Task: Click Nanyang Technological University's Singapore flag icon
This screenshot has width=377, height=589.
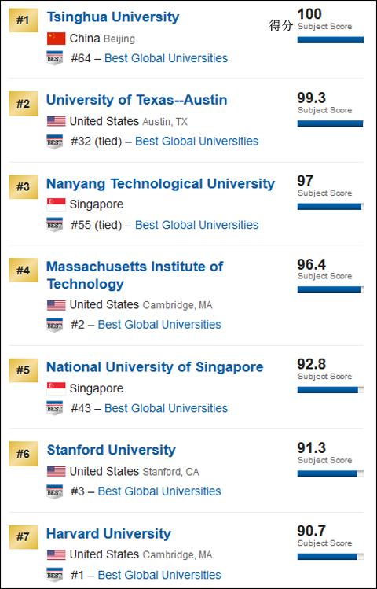Action: (x=57, y=204)
